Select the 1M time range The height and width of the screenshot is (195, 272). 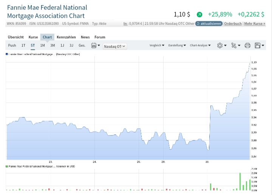coord(42,45)
